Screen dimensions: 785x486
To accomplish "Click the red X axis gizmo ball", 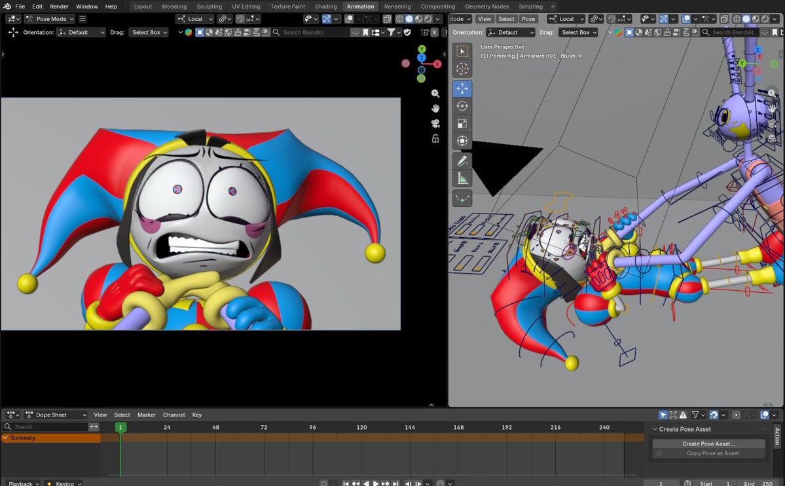I will coord(437,64).
